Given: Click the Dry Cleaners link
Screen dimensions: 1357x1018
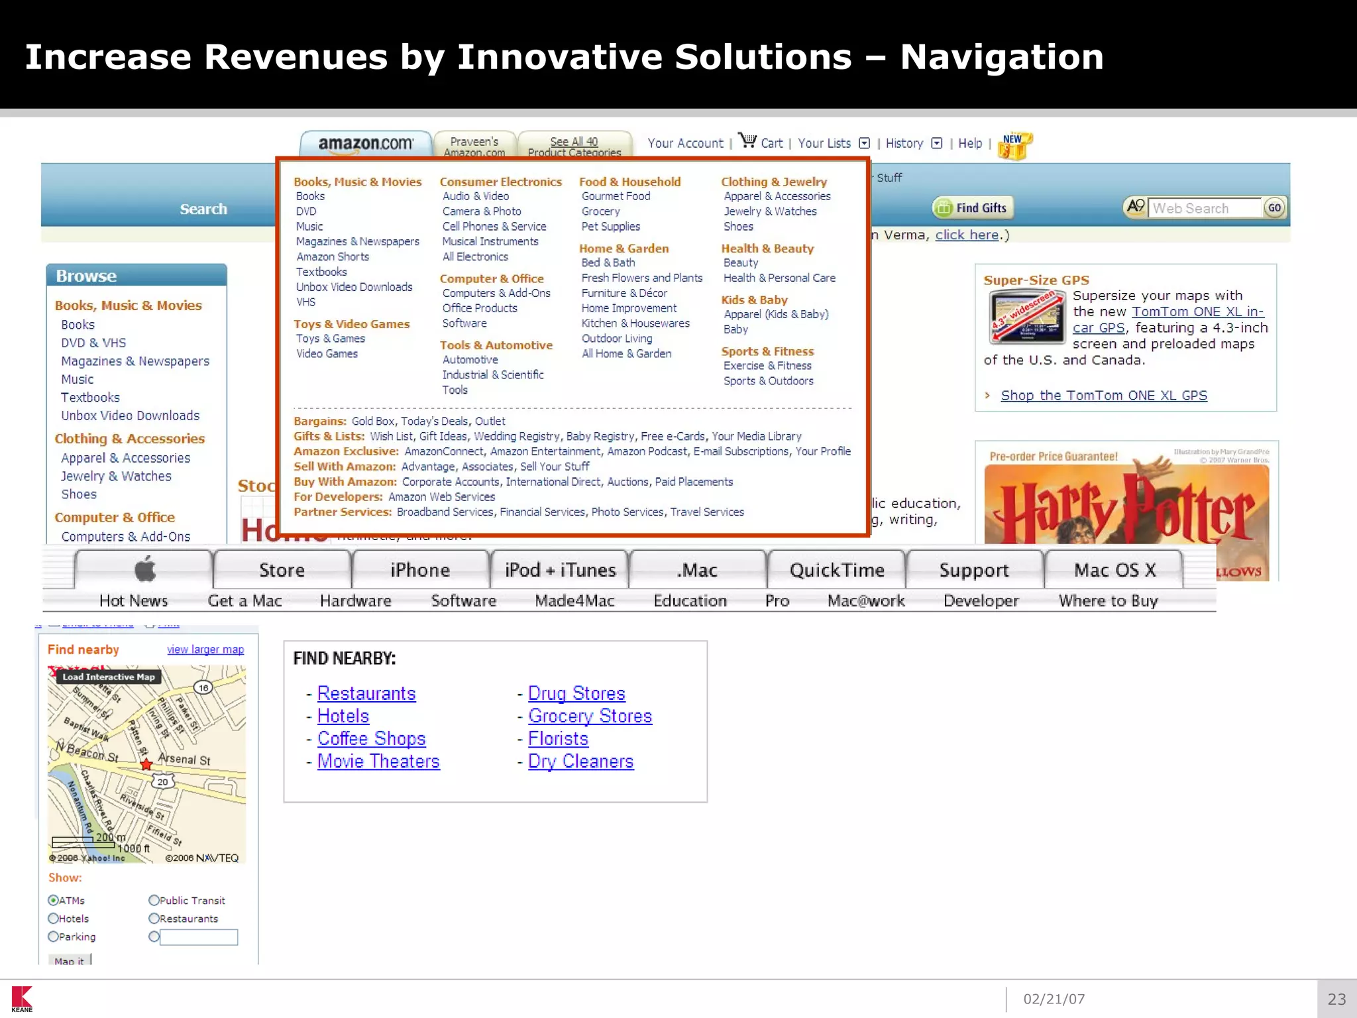Looking at the screenshot, I should tap(580, 761).
